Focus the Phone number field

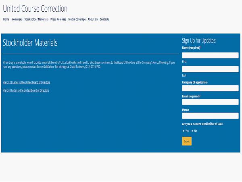(210, 116)
